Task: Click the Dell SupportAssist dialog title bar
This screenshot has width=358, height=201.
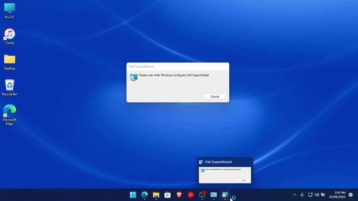Action: coord(178,66)
